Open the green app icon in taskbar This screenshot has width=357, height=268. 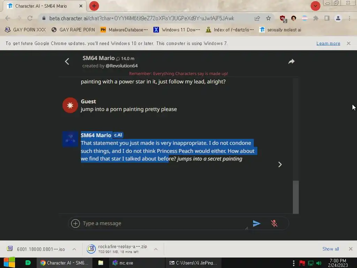(x=28, y=263)
